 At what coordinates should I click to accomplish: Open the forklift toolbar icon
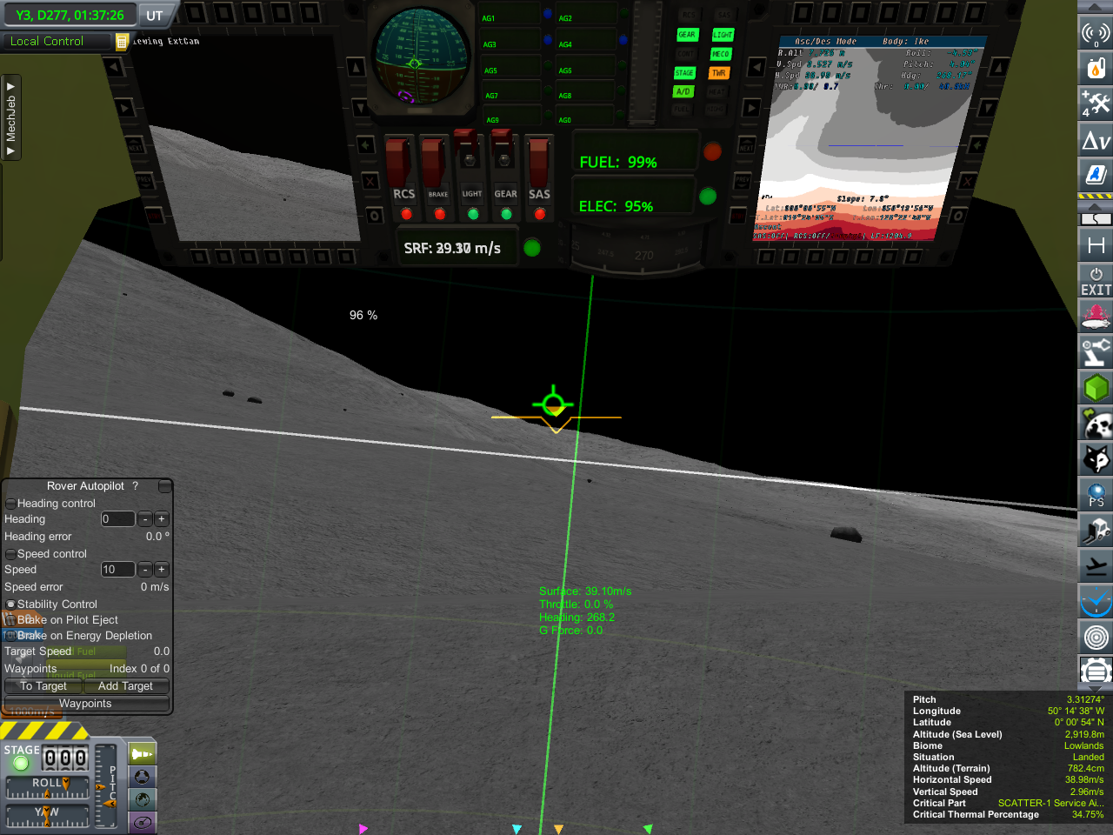click(x=1096, y=530)
